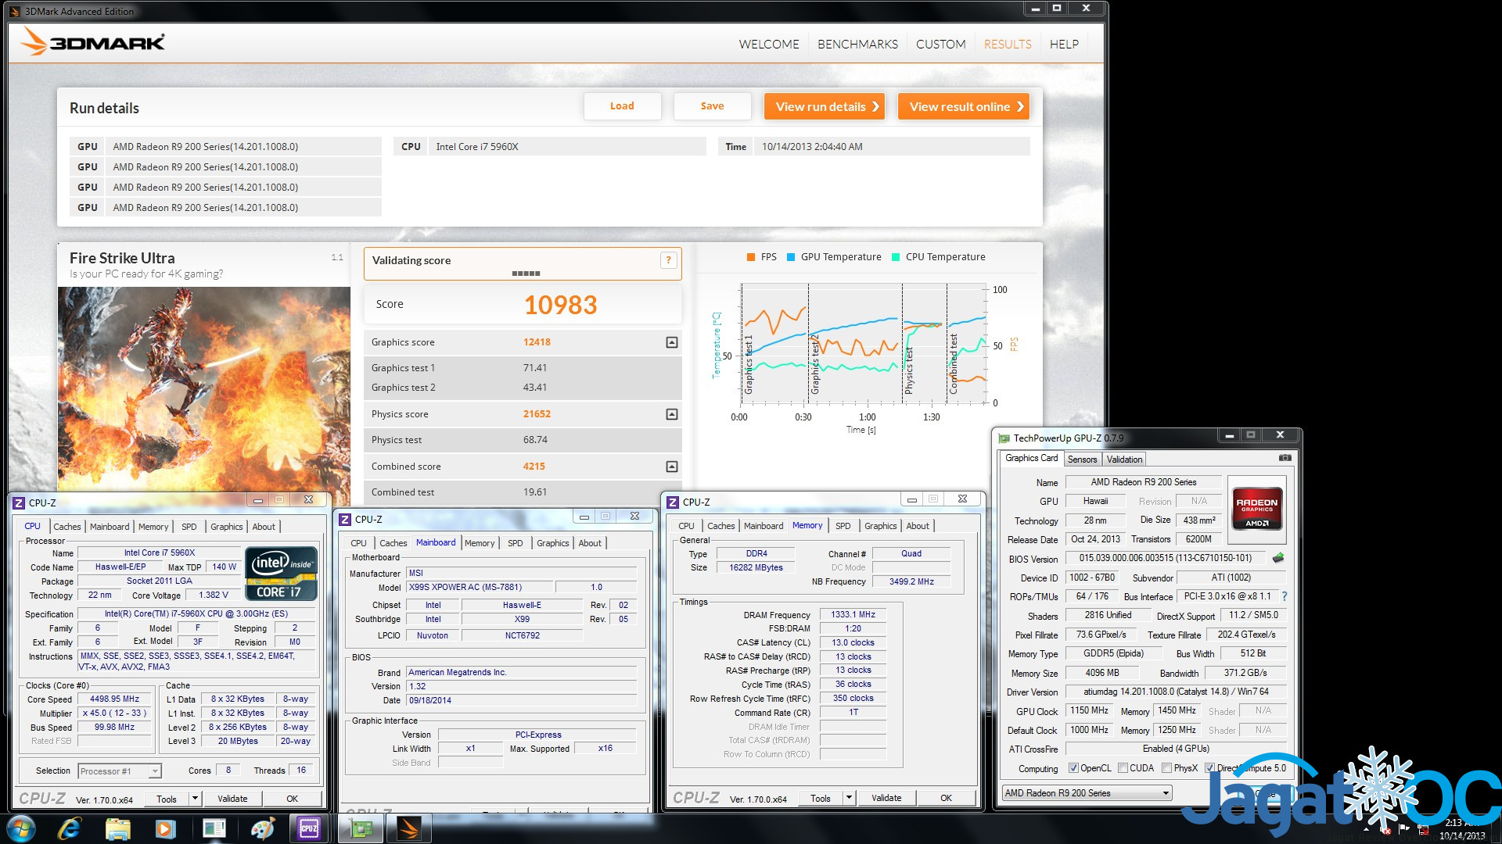The height and width of the screenshot is (844, 1502).
Task: Open the Validating score help question mark
Action: (668, 260)
